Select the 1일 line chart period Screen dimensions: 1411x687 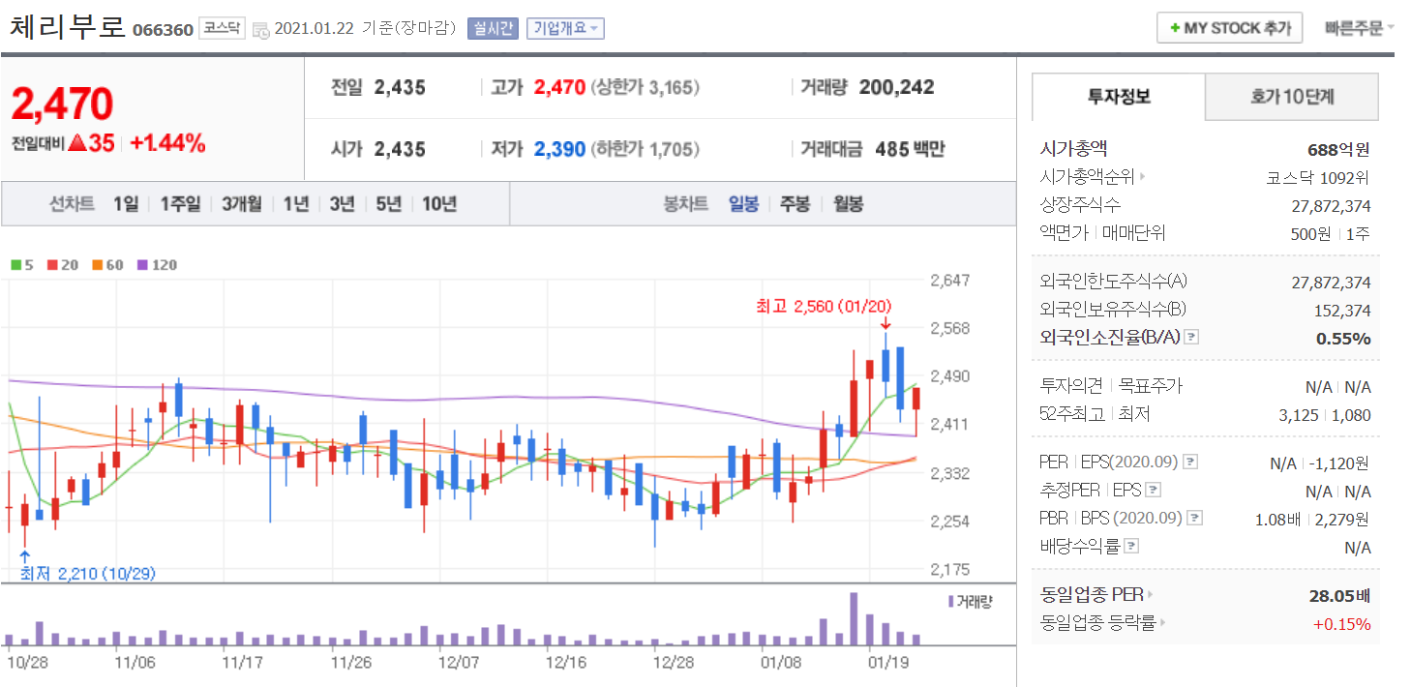point(125,204)
